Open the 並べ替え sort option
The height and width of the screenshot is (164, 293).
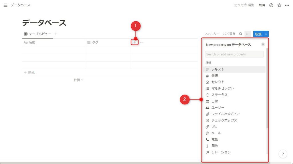229,34
